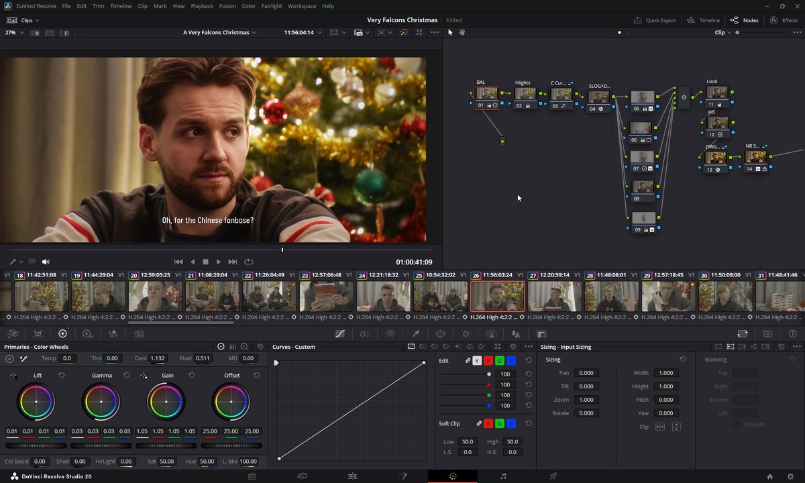Open the Fusion menu
Image resolution: width=805 pixels, height=483 pixels.
coord(227,6)
